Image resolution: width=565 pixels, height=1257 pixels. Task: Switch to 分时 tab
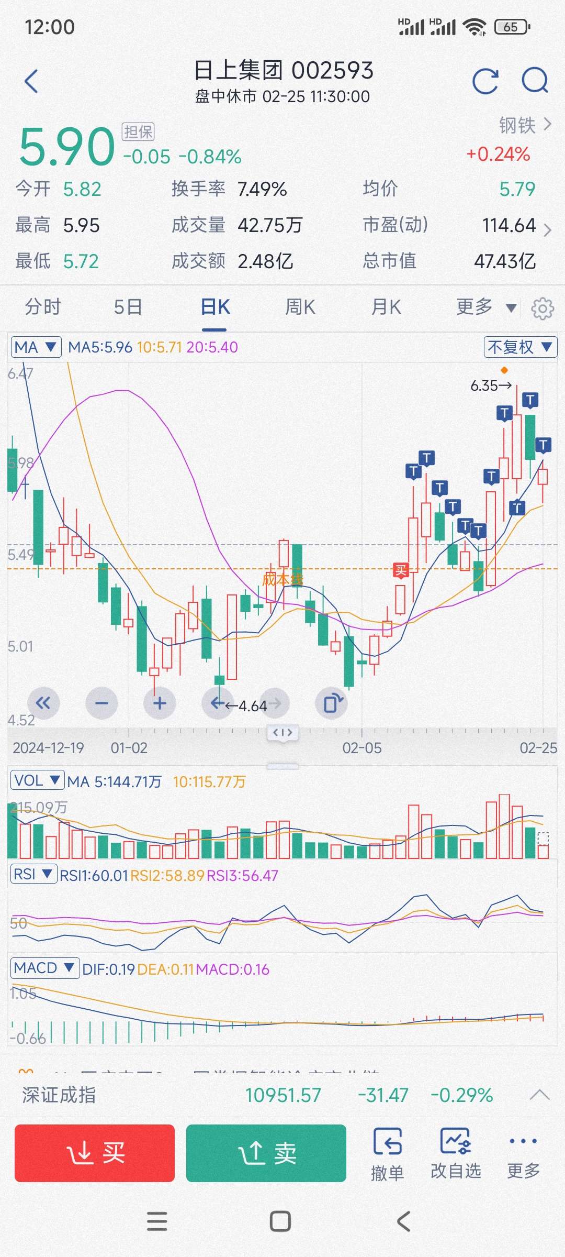tap(43, 307)
